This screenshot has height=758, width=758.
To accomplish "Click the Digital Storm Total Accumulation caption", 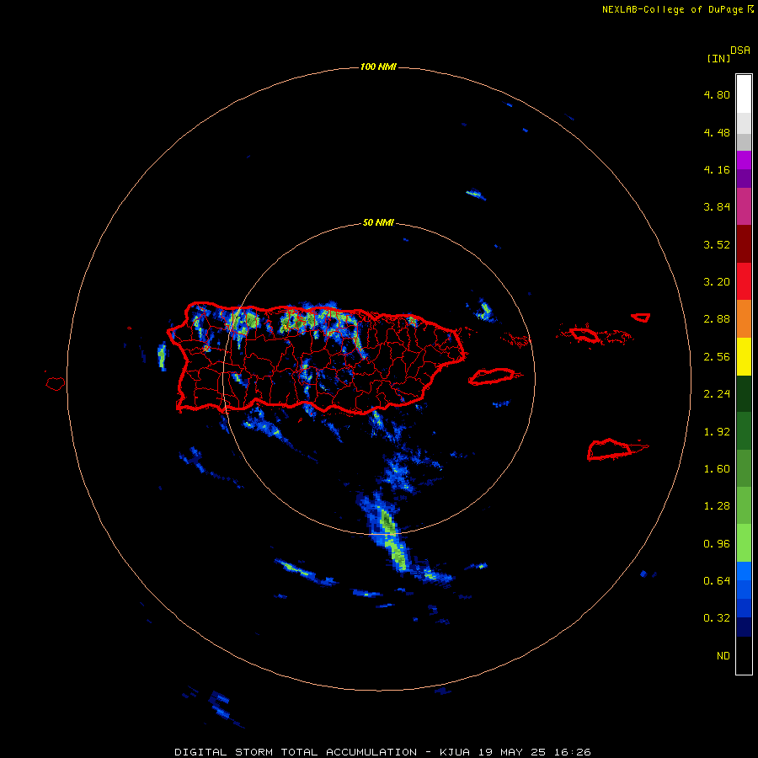I will coord(382,752).
